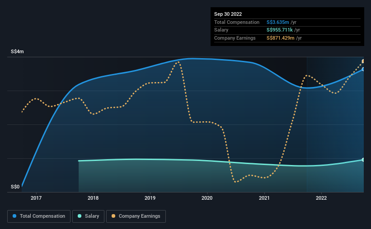This screenshot has height=229, width=371.
Task: Click the Company Earnings tooltip row label
Action: pyautogui.click(x=235, y=38)
